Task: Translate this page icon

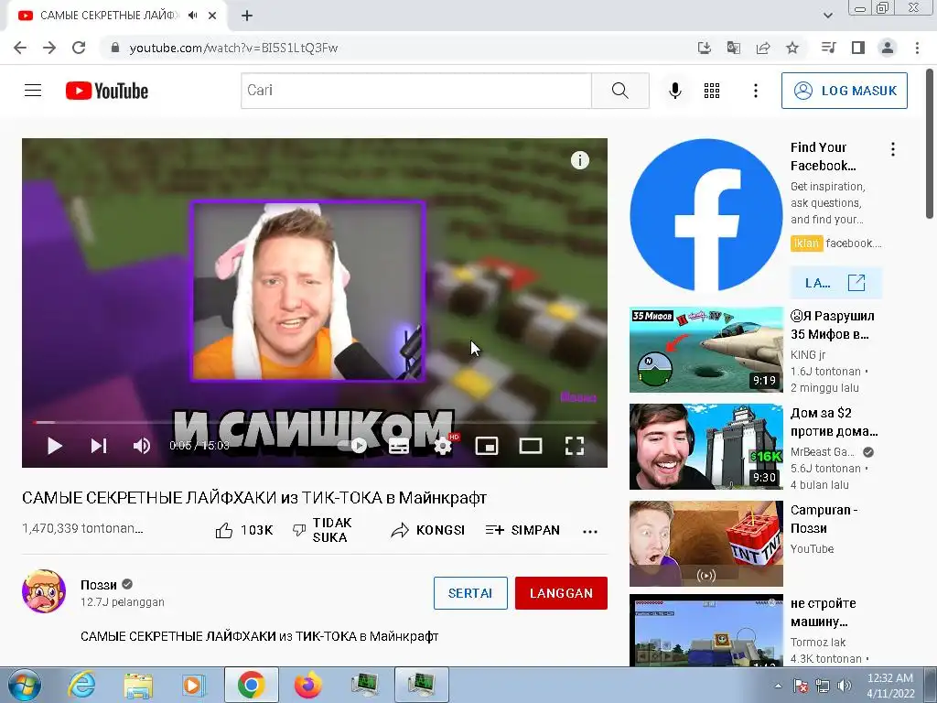Action: click(x=733, y=48)
